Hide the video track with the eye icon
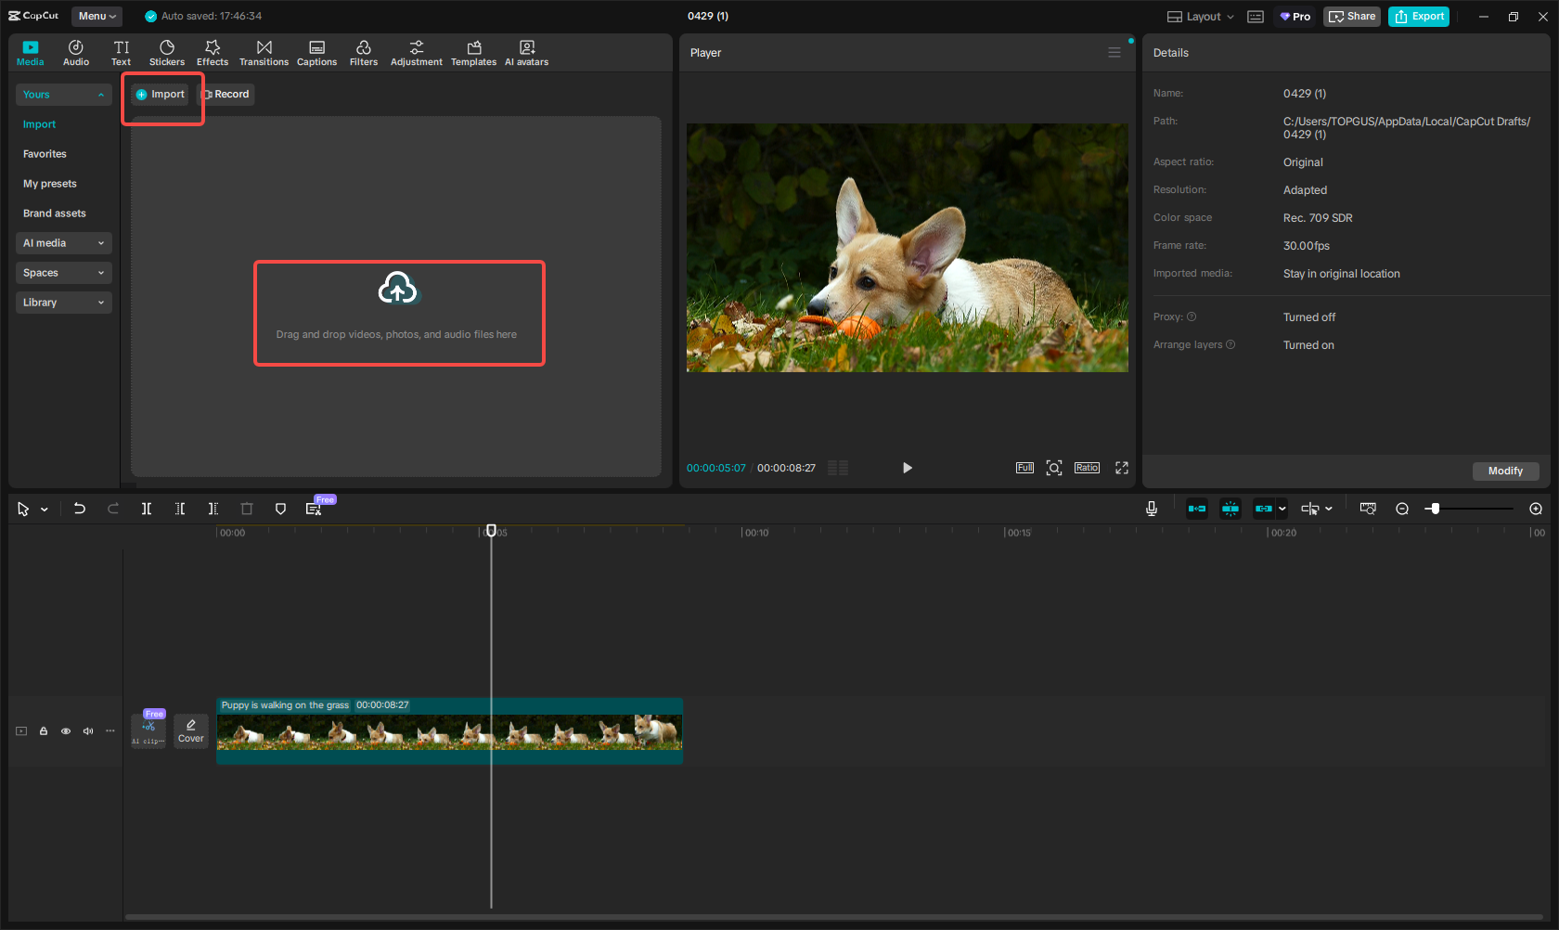This screenshot has width=1559, height=930. pos(66,731)
